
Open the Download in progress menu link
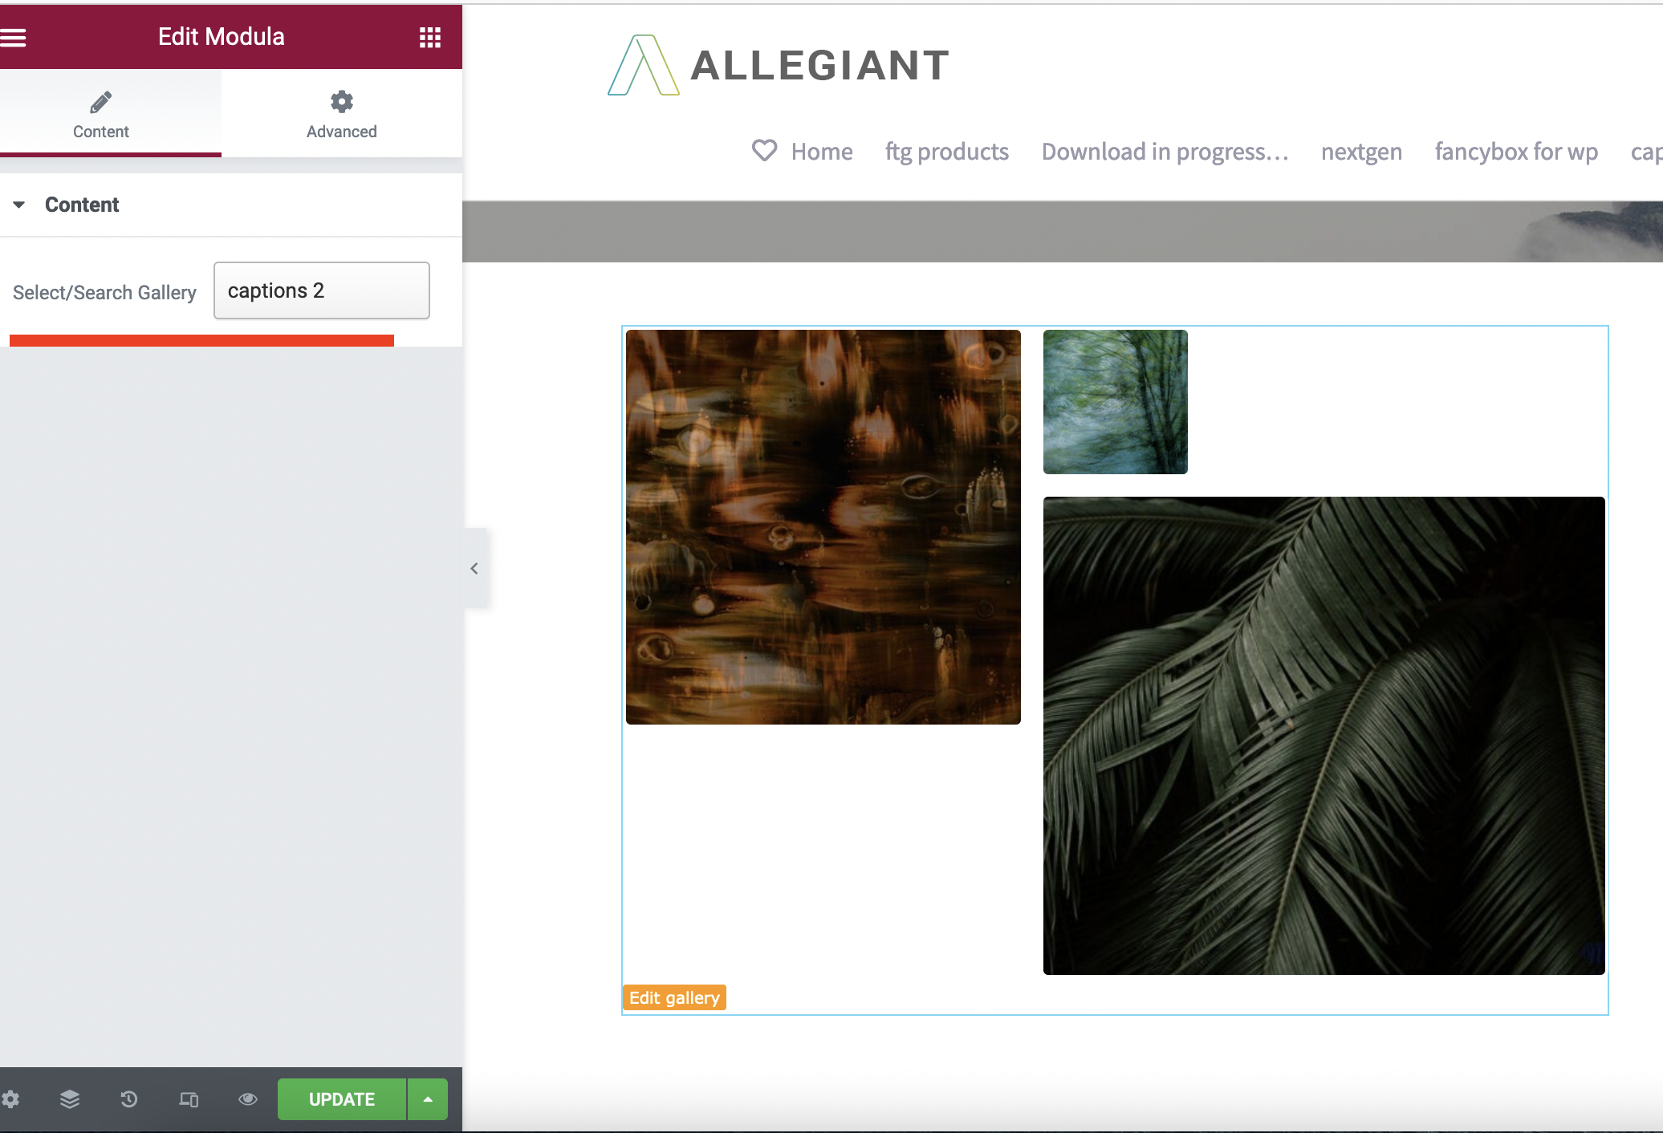pyautogui.click(x=1165, y=152)
